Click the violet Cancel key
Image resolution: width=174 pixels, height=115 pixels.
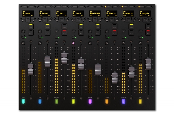tap(124, 101)
